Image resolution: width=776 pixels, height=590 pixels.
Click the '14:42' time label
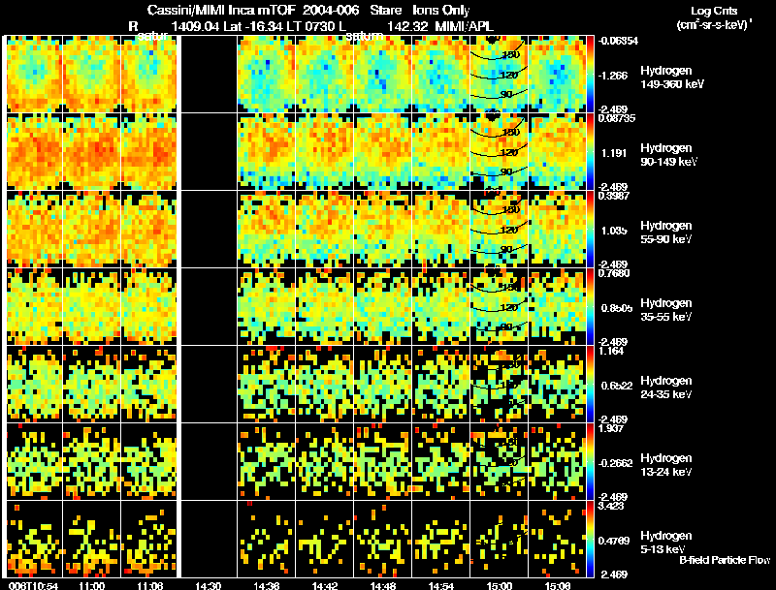[x=324, y=586]
